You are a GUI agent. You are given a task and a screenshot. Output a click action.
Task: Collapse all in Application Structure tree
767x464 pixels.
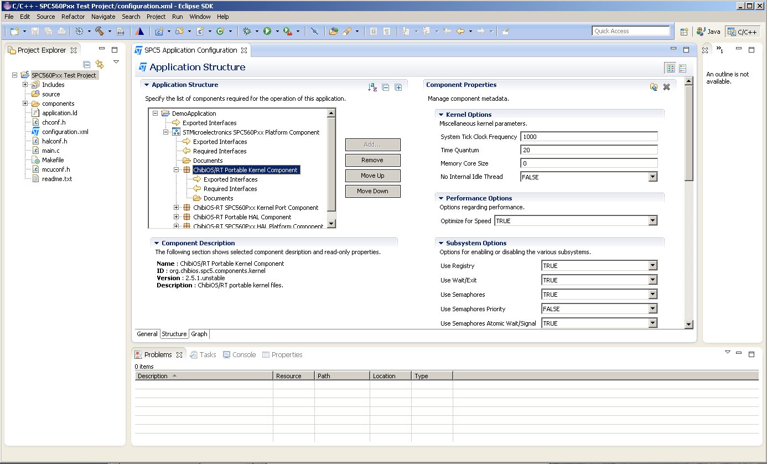pos(386,87)
